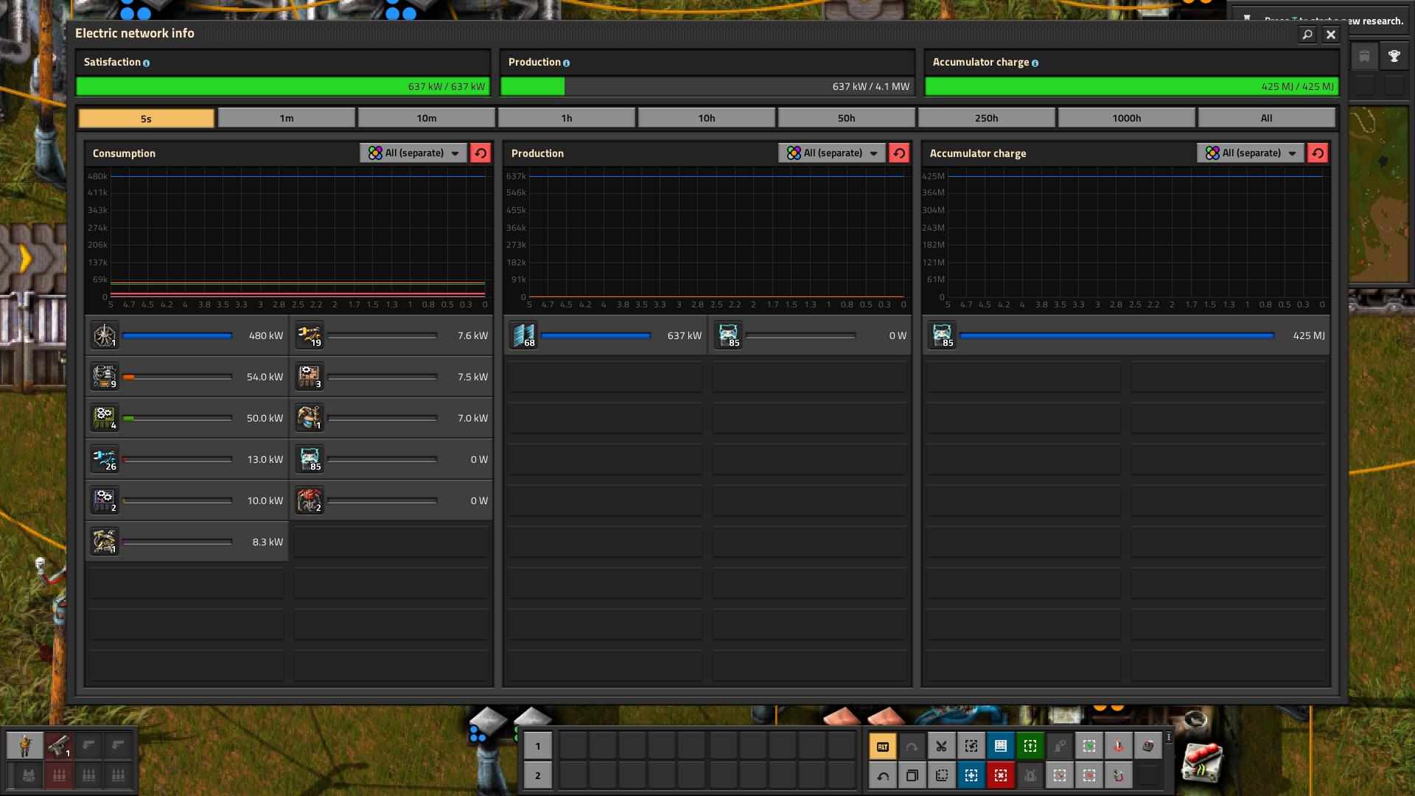This screenshot has height=796, width=1415.
Task: Select the 10h time range tab
Action: tap(706, 118)
